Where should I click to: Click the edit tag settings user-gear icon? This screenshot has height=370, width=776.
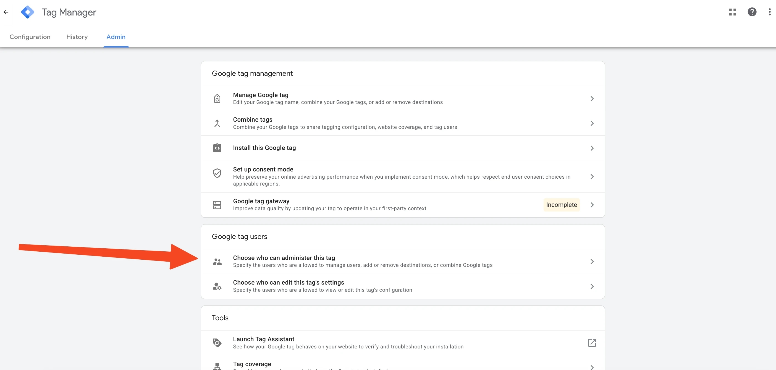217,286
